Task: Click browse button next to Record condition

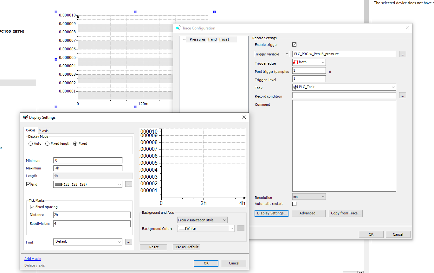Action: (402, 95)
